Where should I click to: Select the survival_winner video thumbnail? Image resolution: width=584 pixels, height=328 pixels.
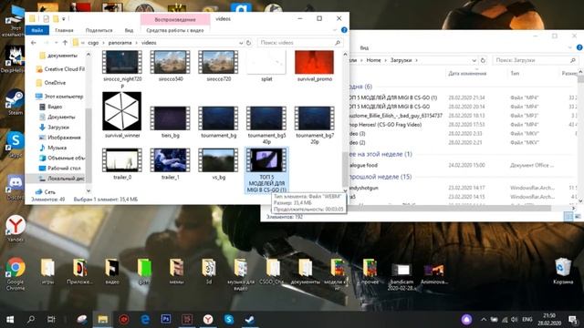coord(121,115)
